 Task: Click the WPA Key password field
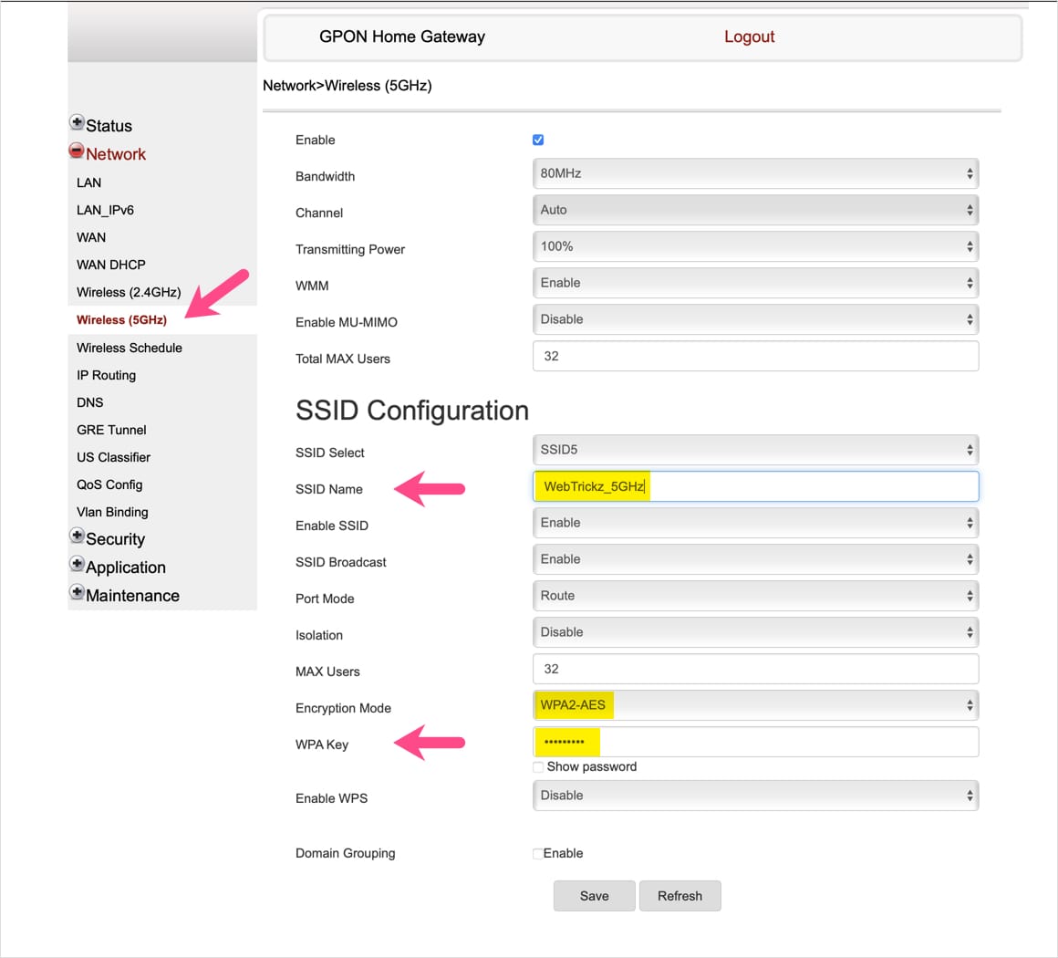pos(755,741)
